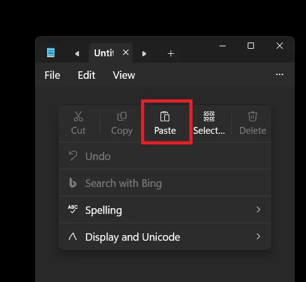Choose Search with Bing

pos(165,183)
